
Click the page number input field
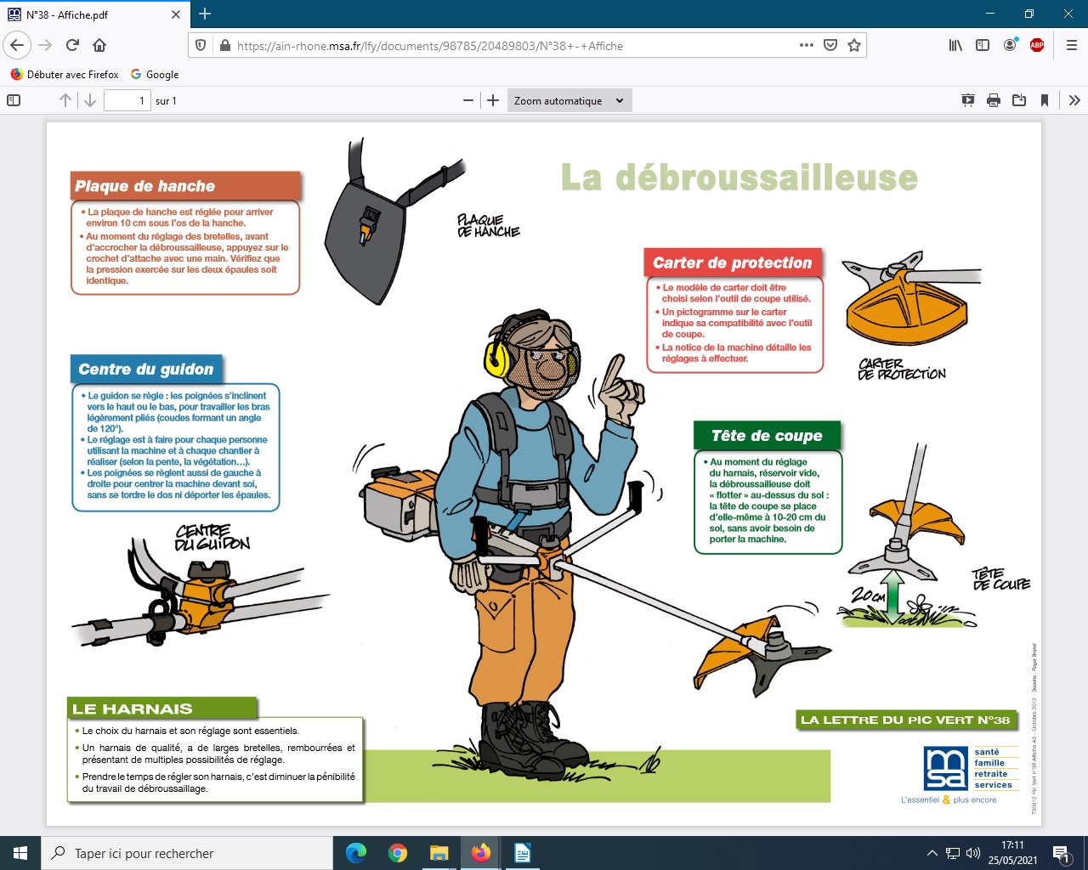tap(127, 100)
